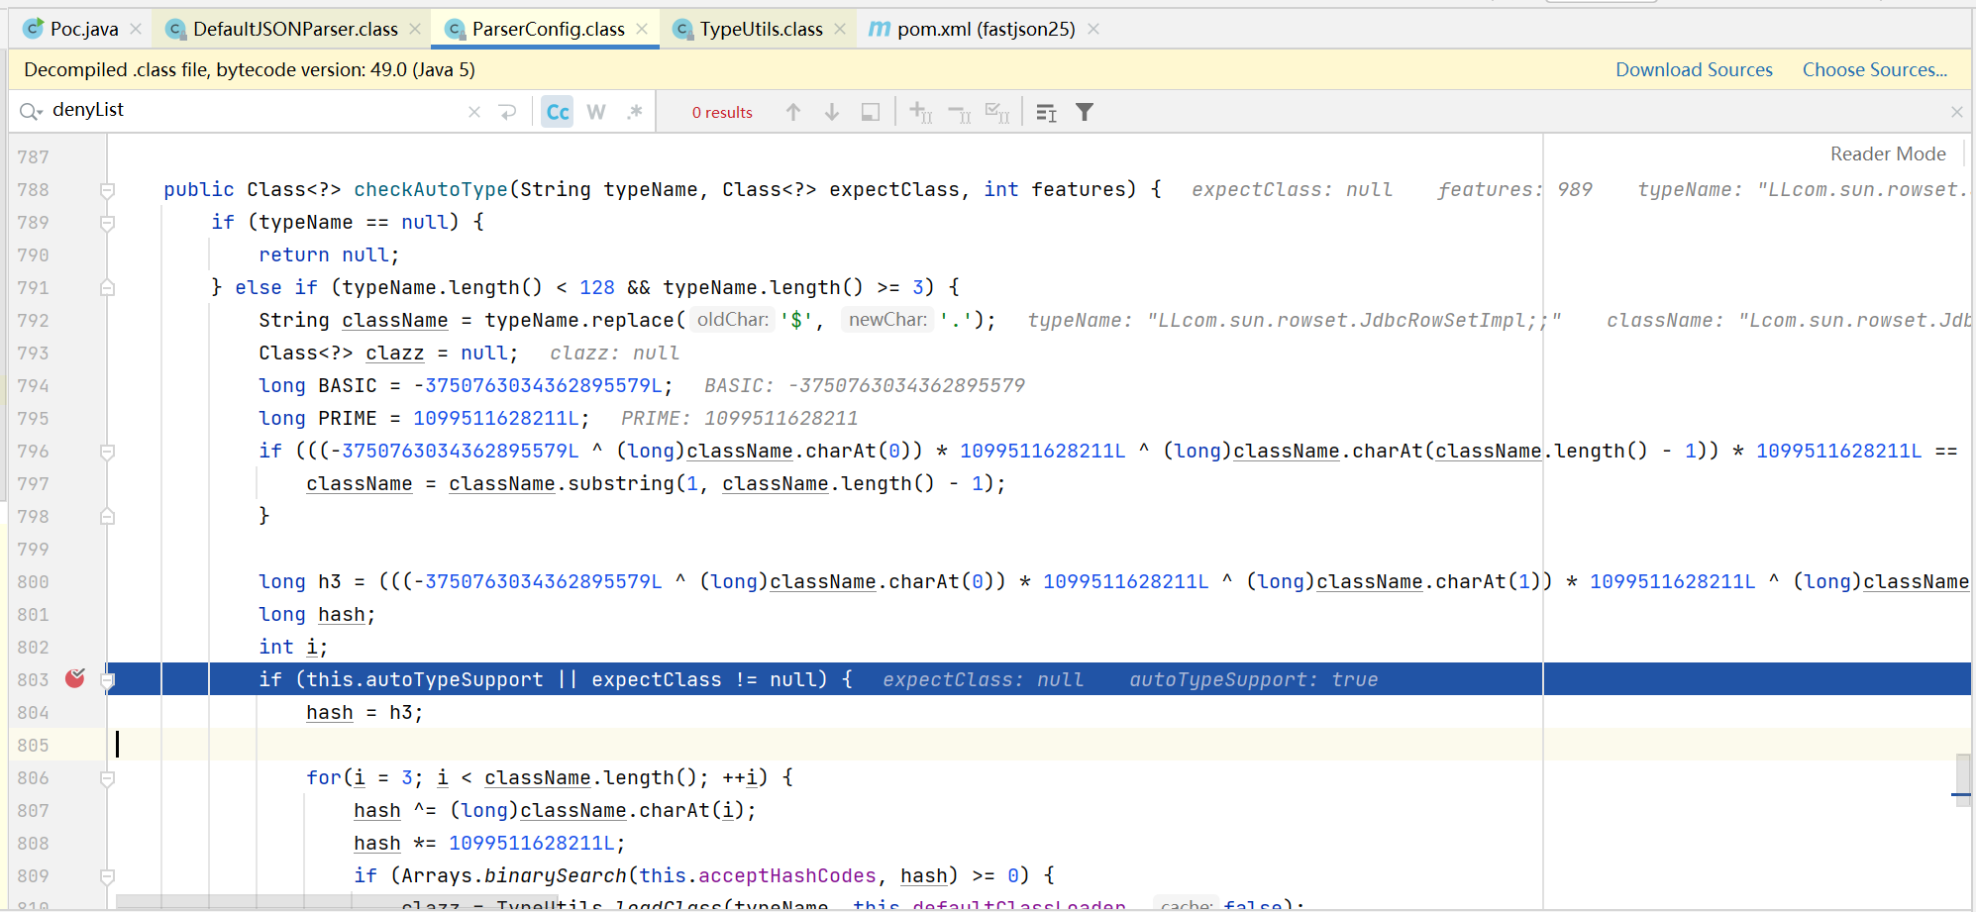Close the ParserConfig.class tab
The height and width of the screenshot is (912, 1976).
[642, 29]
